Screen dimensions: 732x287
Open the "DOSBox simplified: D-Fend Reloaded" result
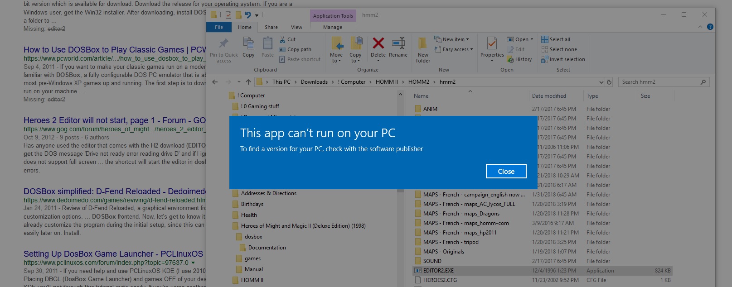[115, 191]
